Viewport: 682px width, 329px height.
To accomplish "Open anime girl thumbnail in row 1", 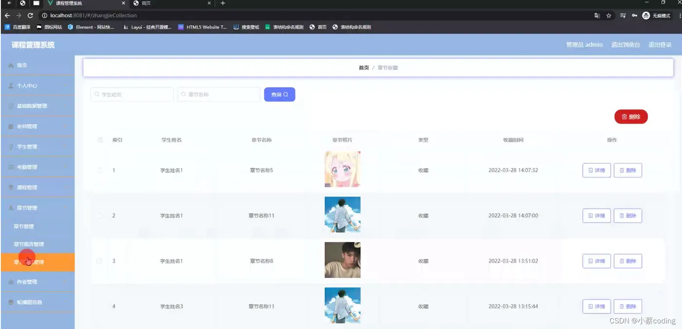I will (x=342, y=169).
